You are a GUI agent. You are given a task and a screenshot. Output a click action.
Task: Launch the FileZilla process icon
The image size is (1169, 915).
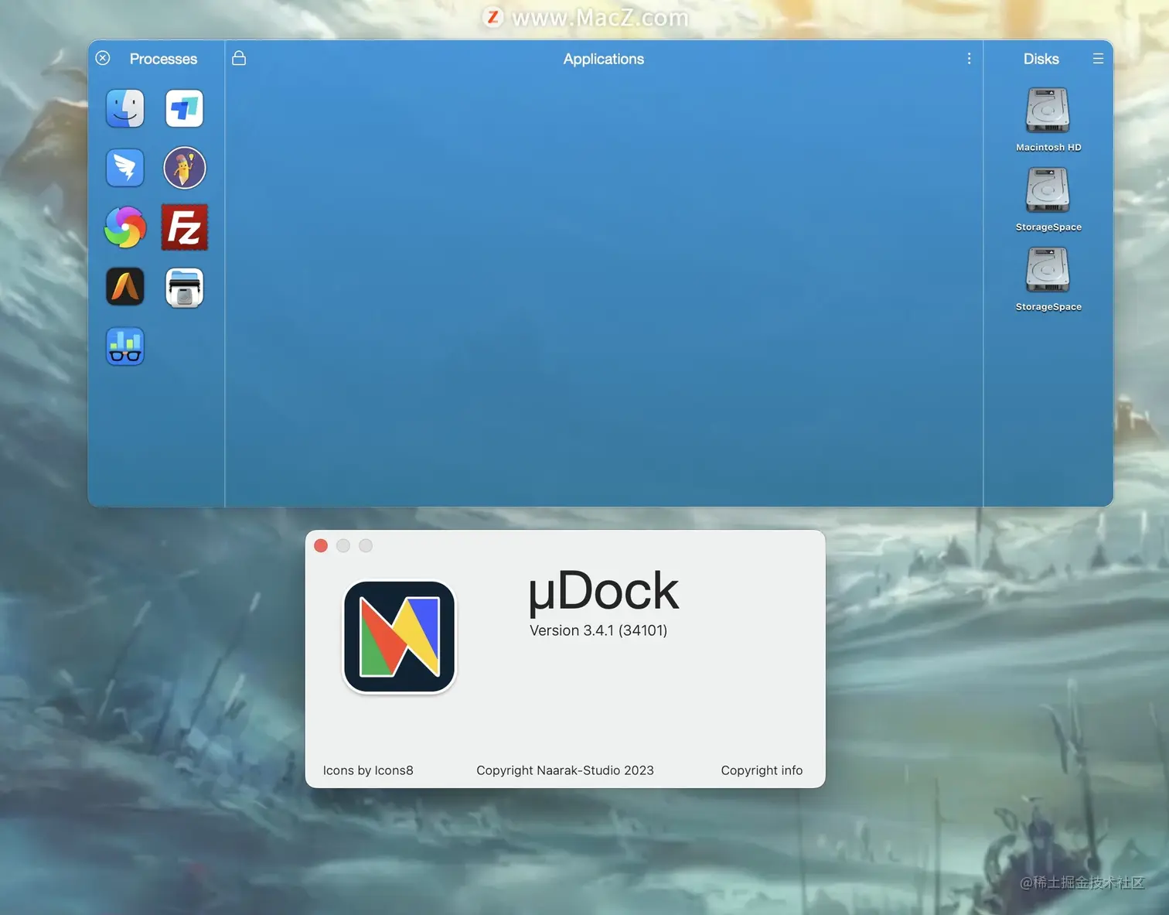184,227
